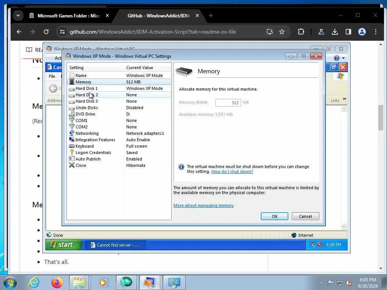Viewport: 387px width, 290px height.
Task: Switch to Microsoft Games Folder tab
Action: [x=69, y=15]
